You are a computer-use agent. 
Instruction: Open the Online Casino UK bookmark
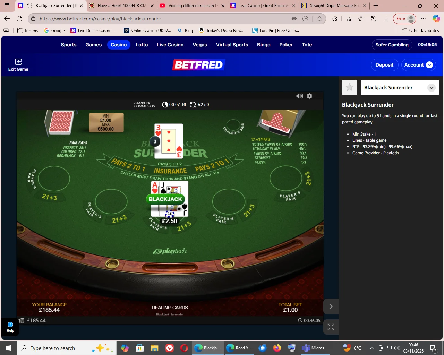(x=147, y=31)
